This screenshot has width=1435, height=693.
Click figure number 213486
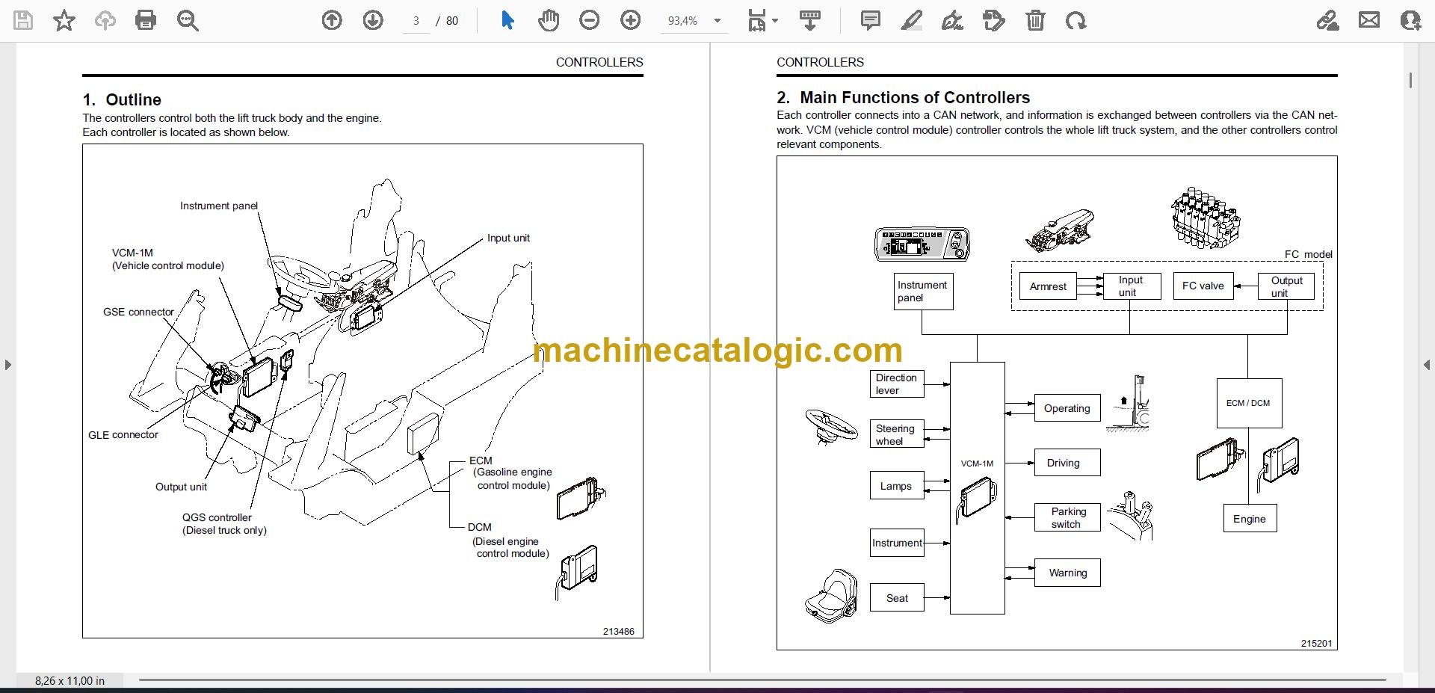coord(619,632)
